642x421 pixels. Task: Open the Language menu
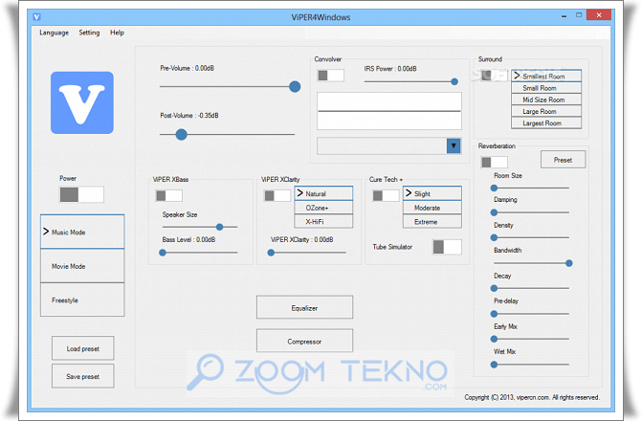(x=54, y=33)
